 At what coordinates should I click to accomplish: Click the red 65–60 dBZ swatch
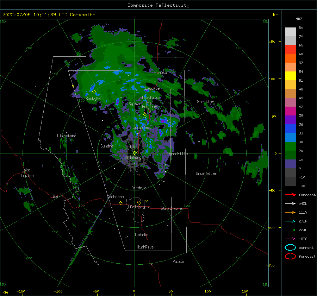(x=290, y=50)
